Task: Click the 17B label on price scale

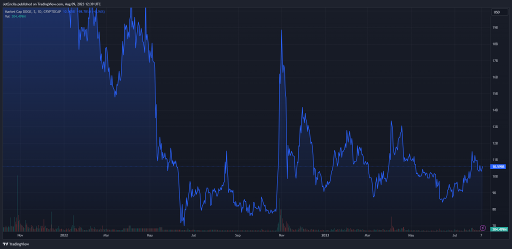Action: (x=495, y=61)
